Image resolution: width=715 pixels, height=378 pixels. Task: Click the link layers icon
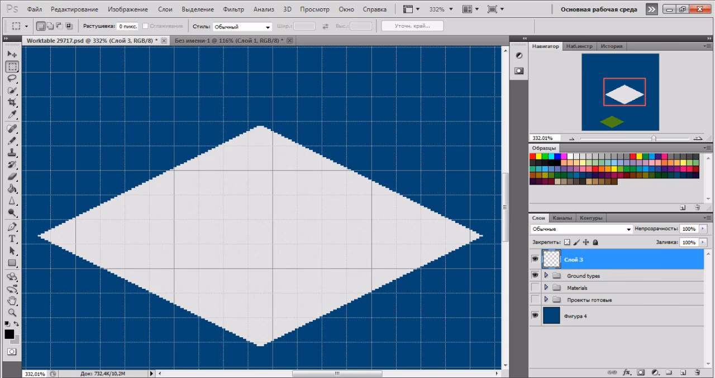[x=612, y=372]
